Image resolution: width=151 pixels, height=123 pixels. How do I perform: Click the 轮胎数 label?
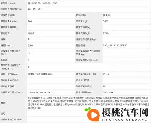click(4, 60)
